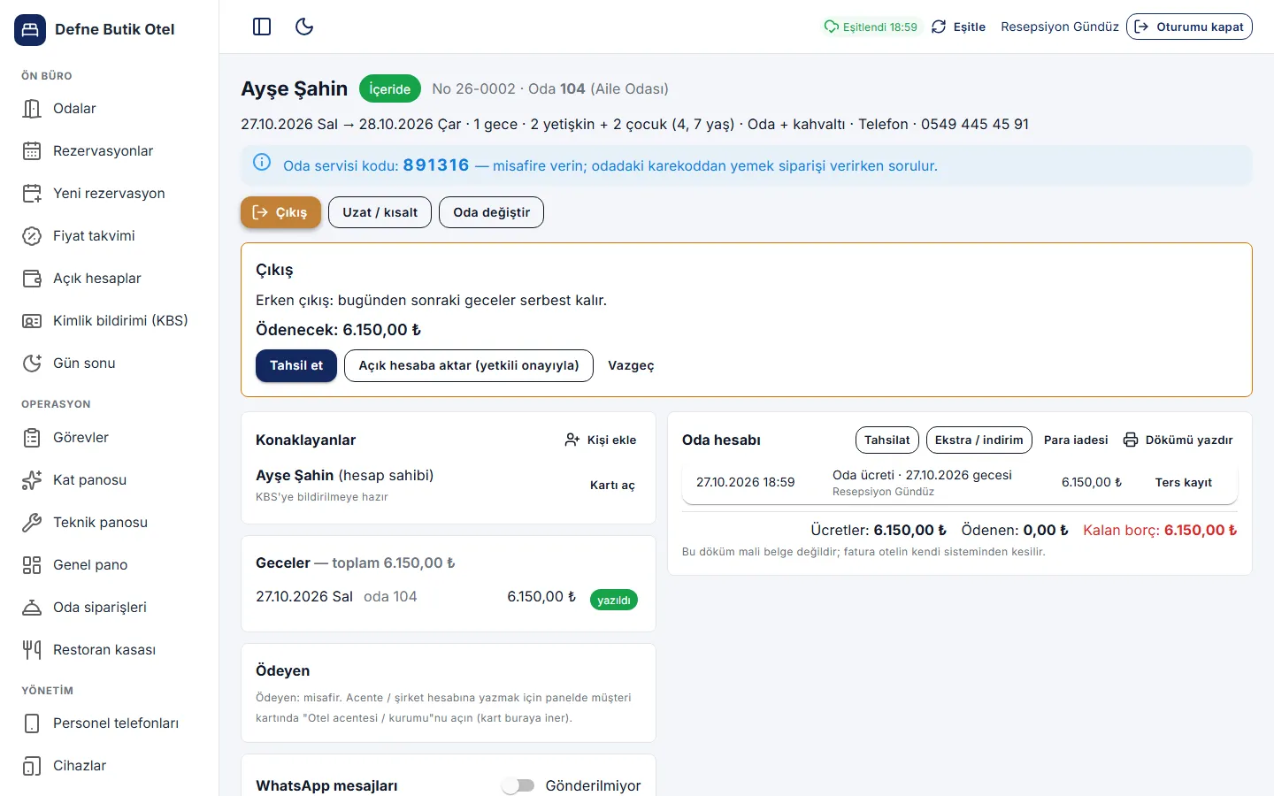Screen dimensions: 1274x796
Task: Toggle WhatsApp mesajları switch
Action: (518, 785)
